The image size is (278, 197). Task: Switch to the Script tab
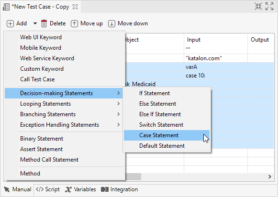[48, 189]
